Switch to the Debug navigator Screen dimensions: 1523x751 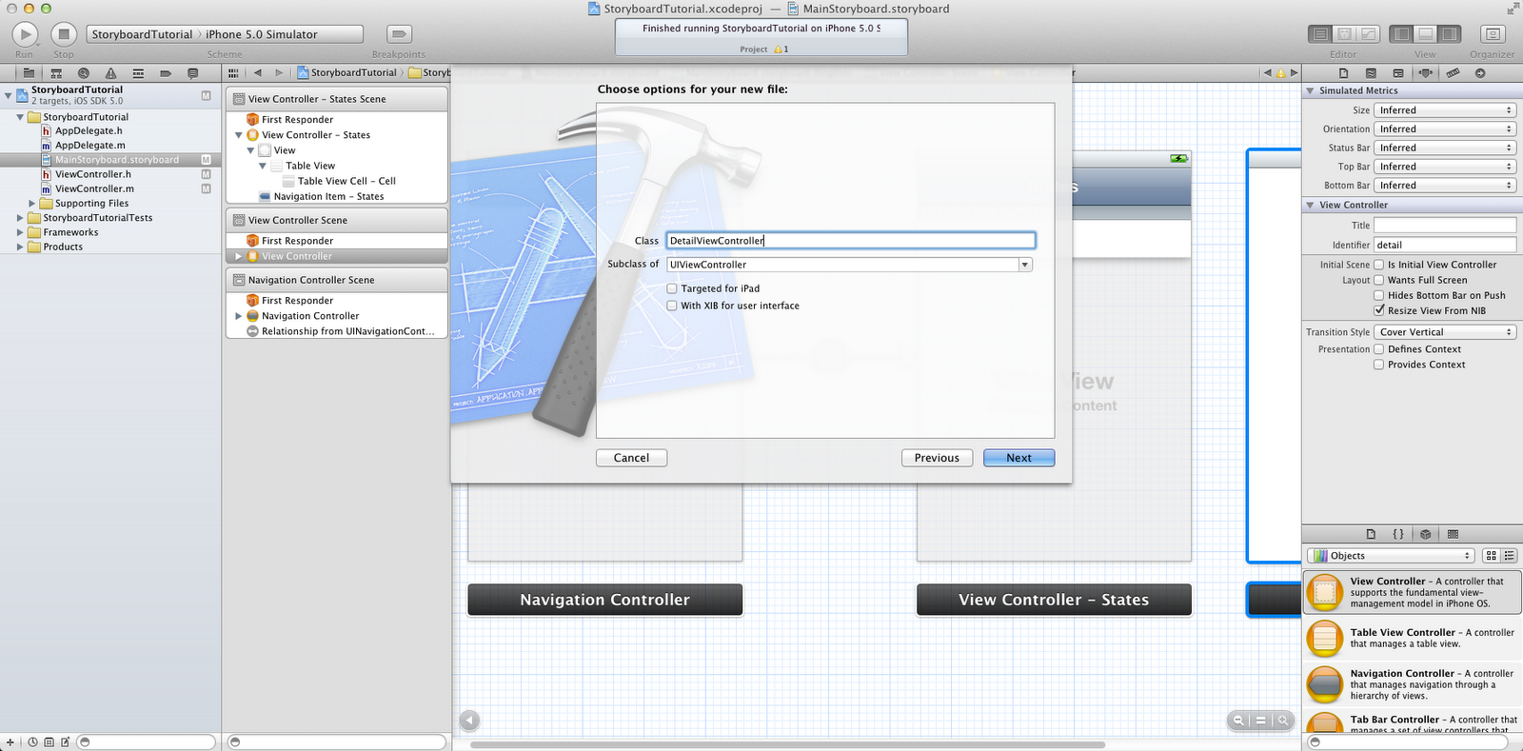coord(138,73)
